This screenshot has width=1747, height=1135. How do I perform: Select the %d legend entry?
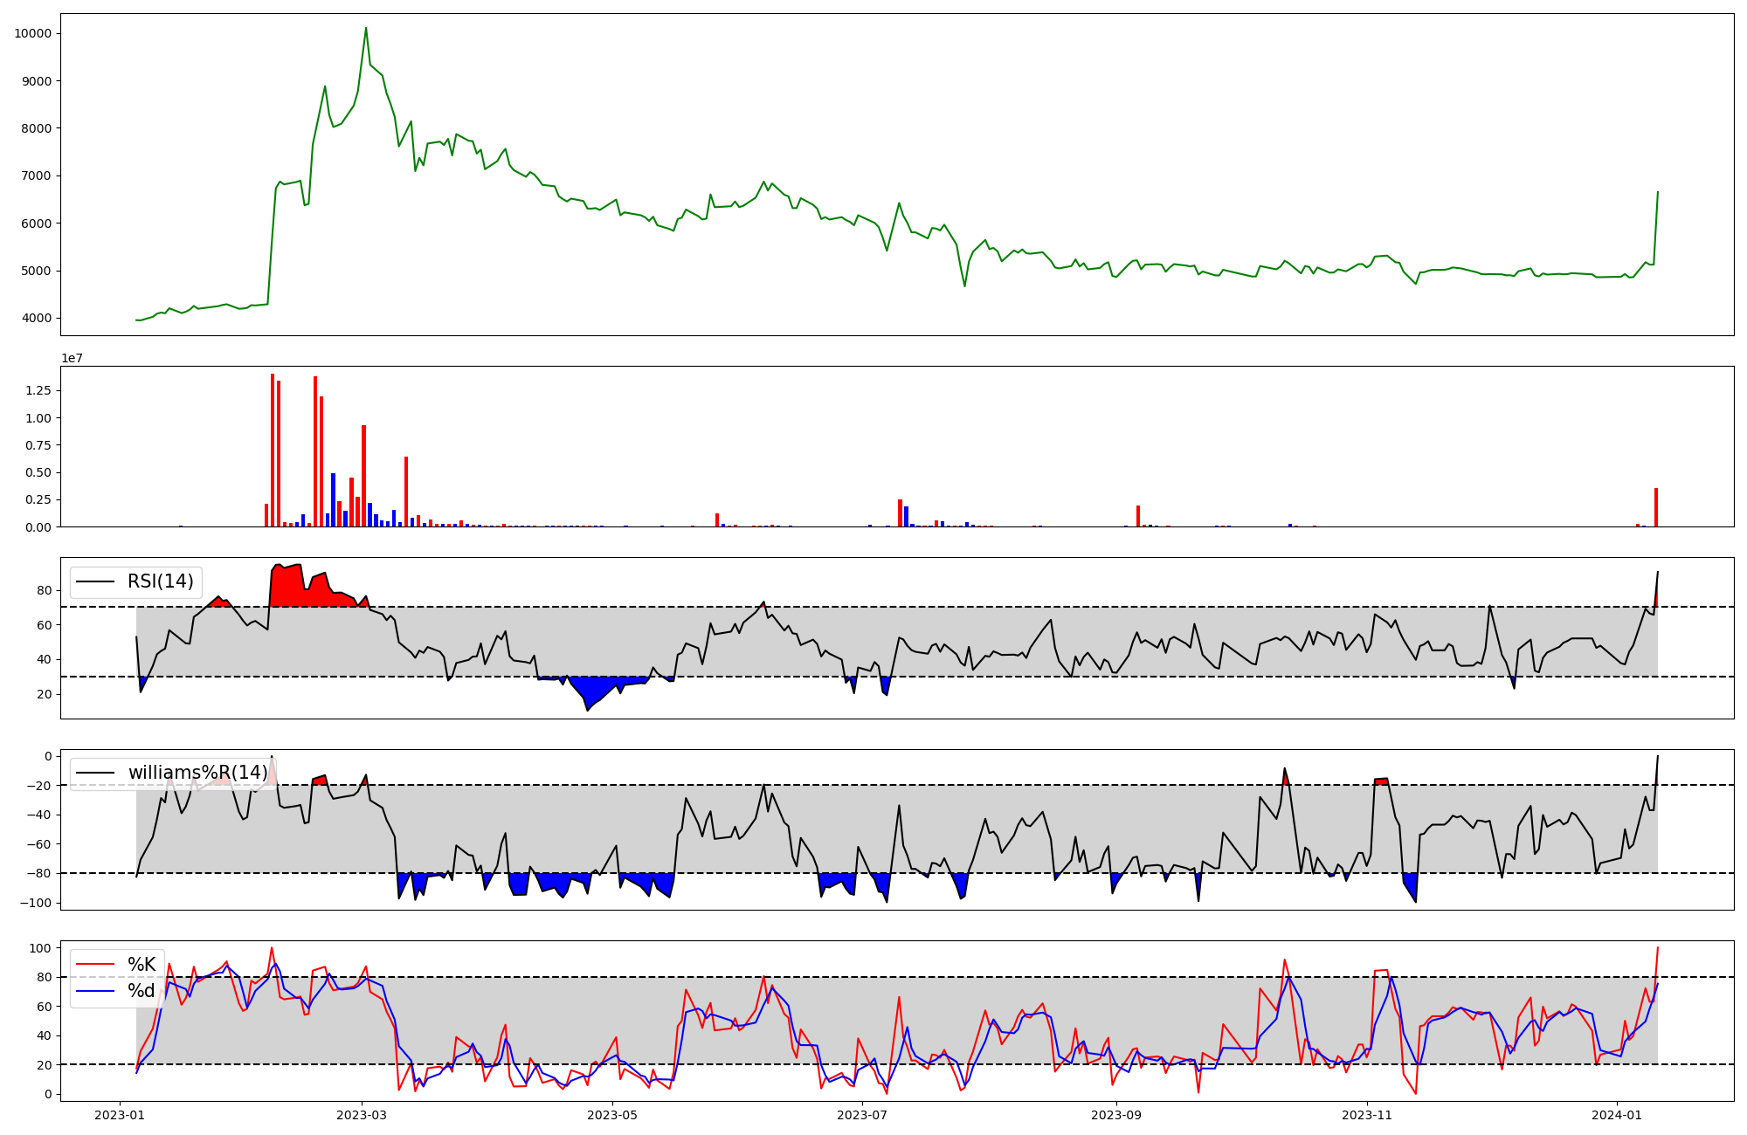(142, 990)
